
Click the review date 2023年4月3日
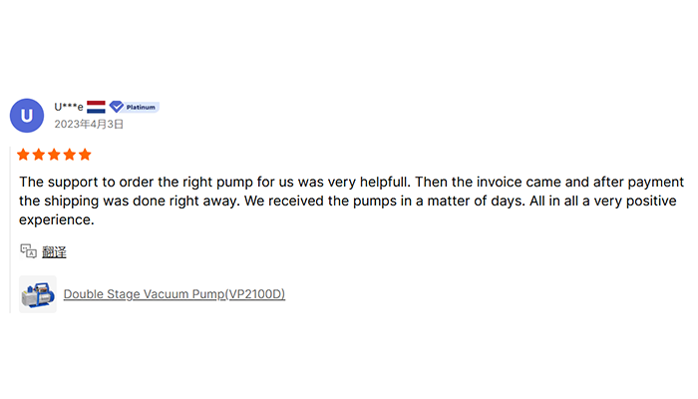tap(89, 124)
